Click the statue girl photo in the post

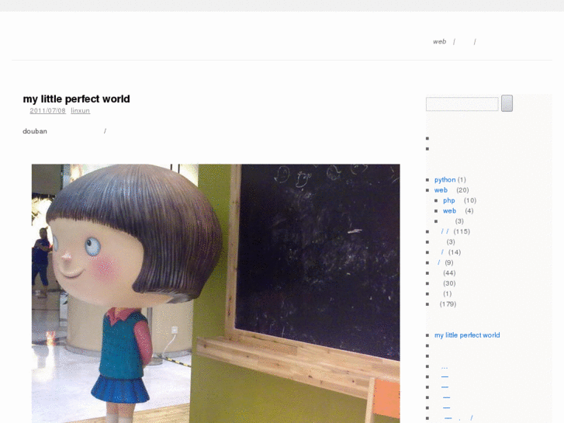[216, 293]
